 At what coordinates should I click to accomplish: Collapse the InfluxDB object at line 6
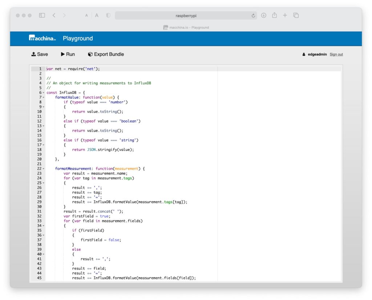(44, 92)
